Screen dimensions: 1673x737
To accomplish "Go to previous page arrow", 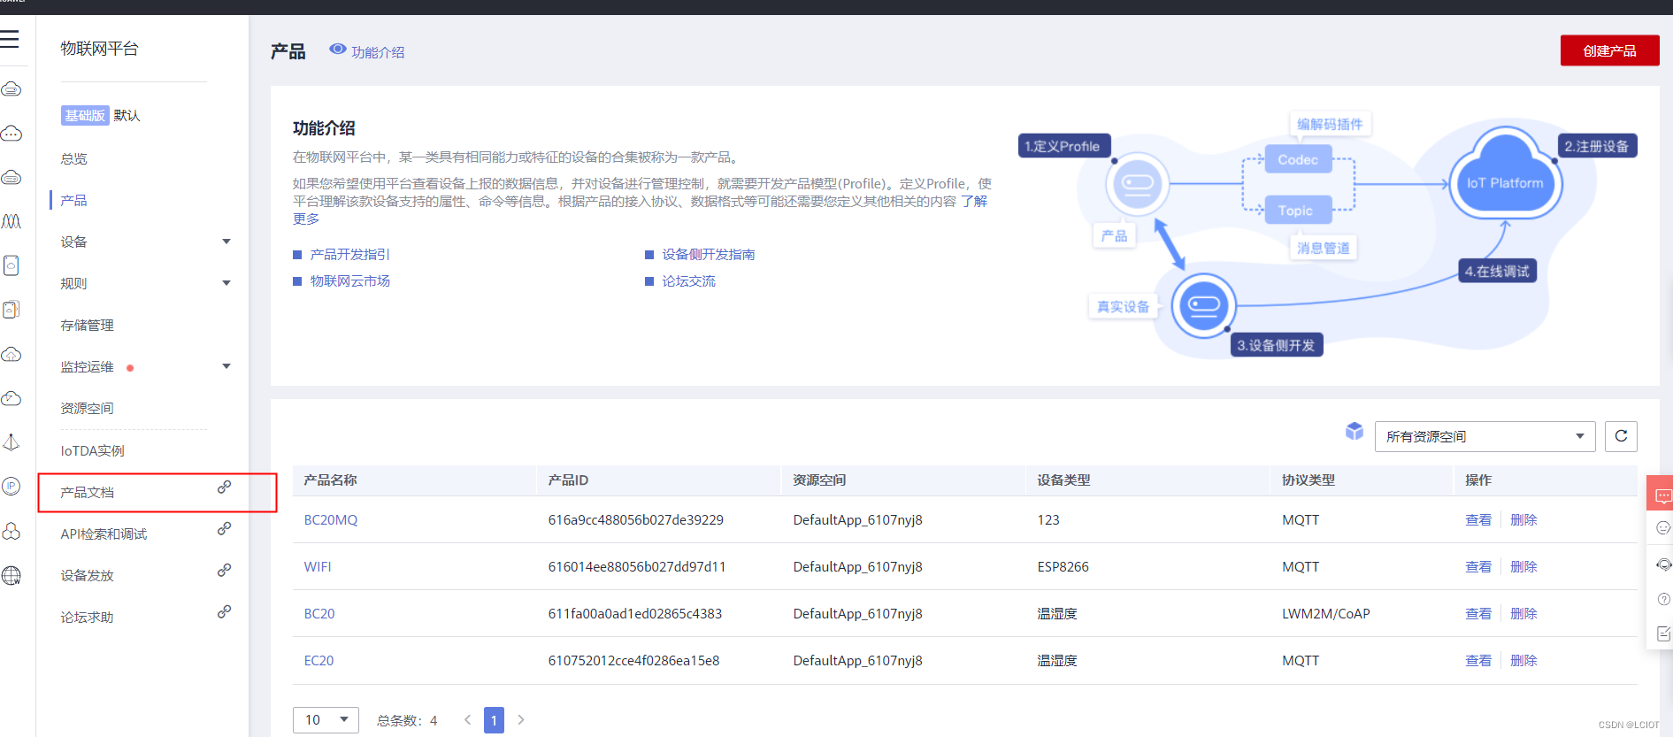I will point(467,720).
